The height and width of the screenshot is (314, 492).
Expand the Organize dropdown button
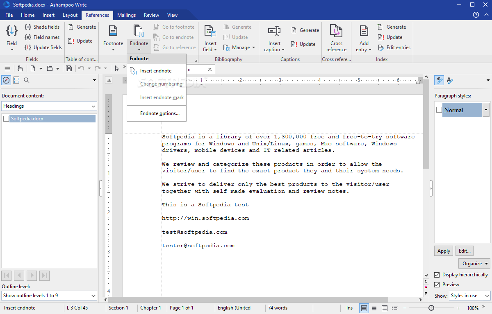(474, 264)
